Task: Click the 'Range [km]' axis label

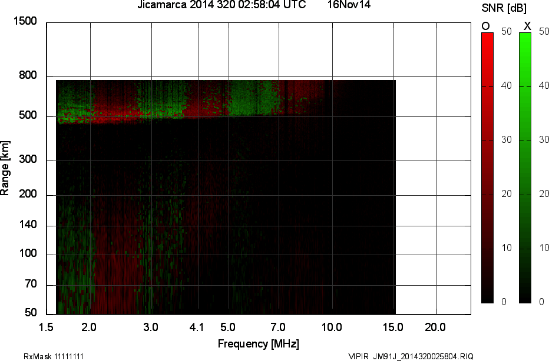Action: [5, 168]
